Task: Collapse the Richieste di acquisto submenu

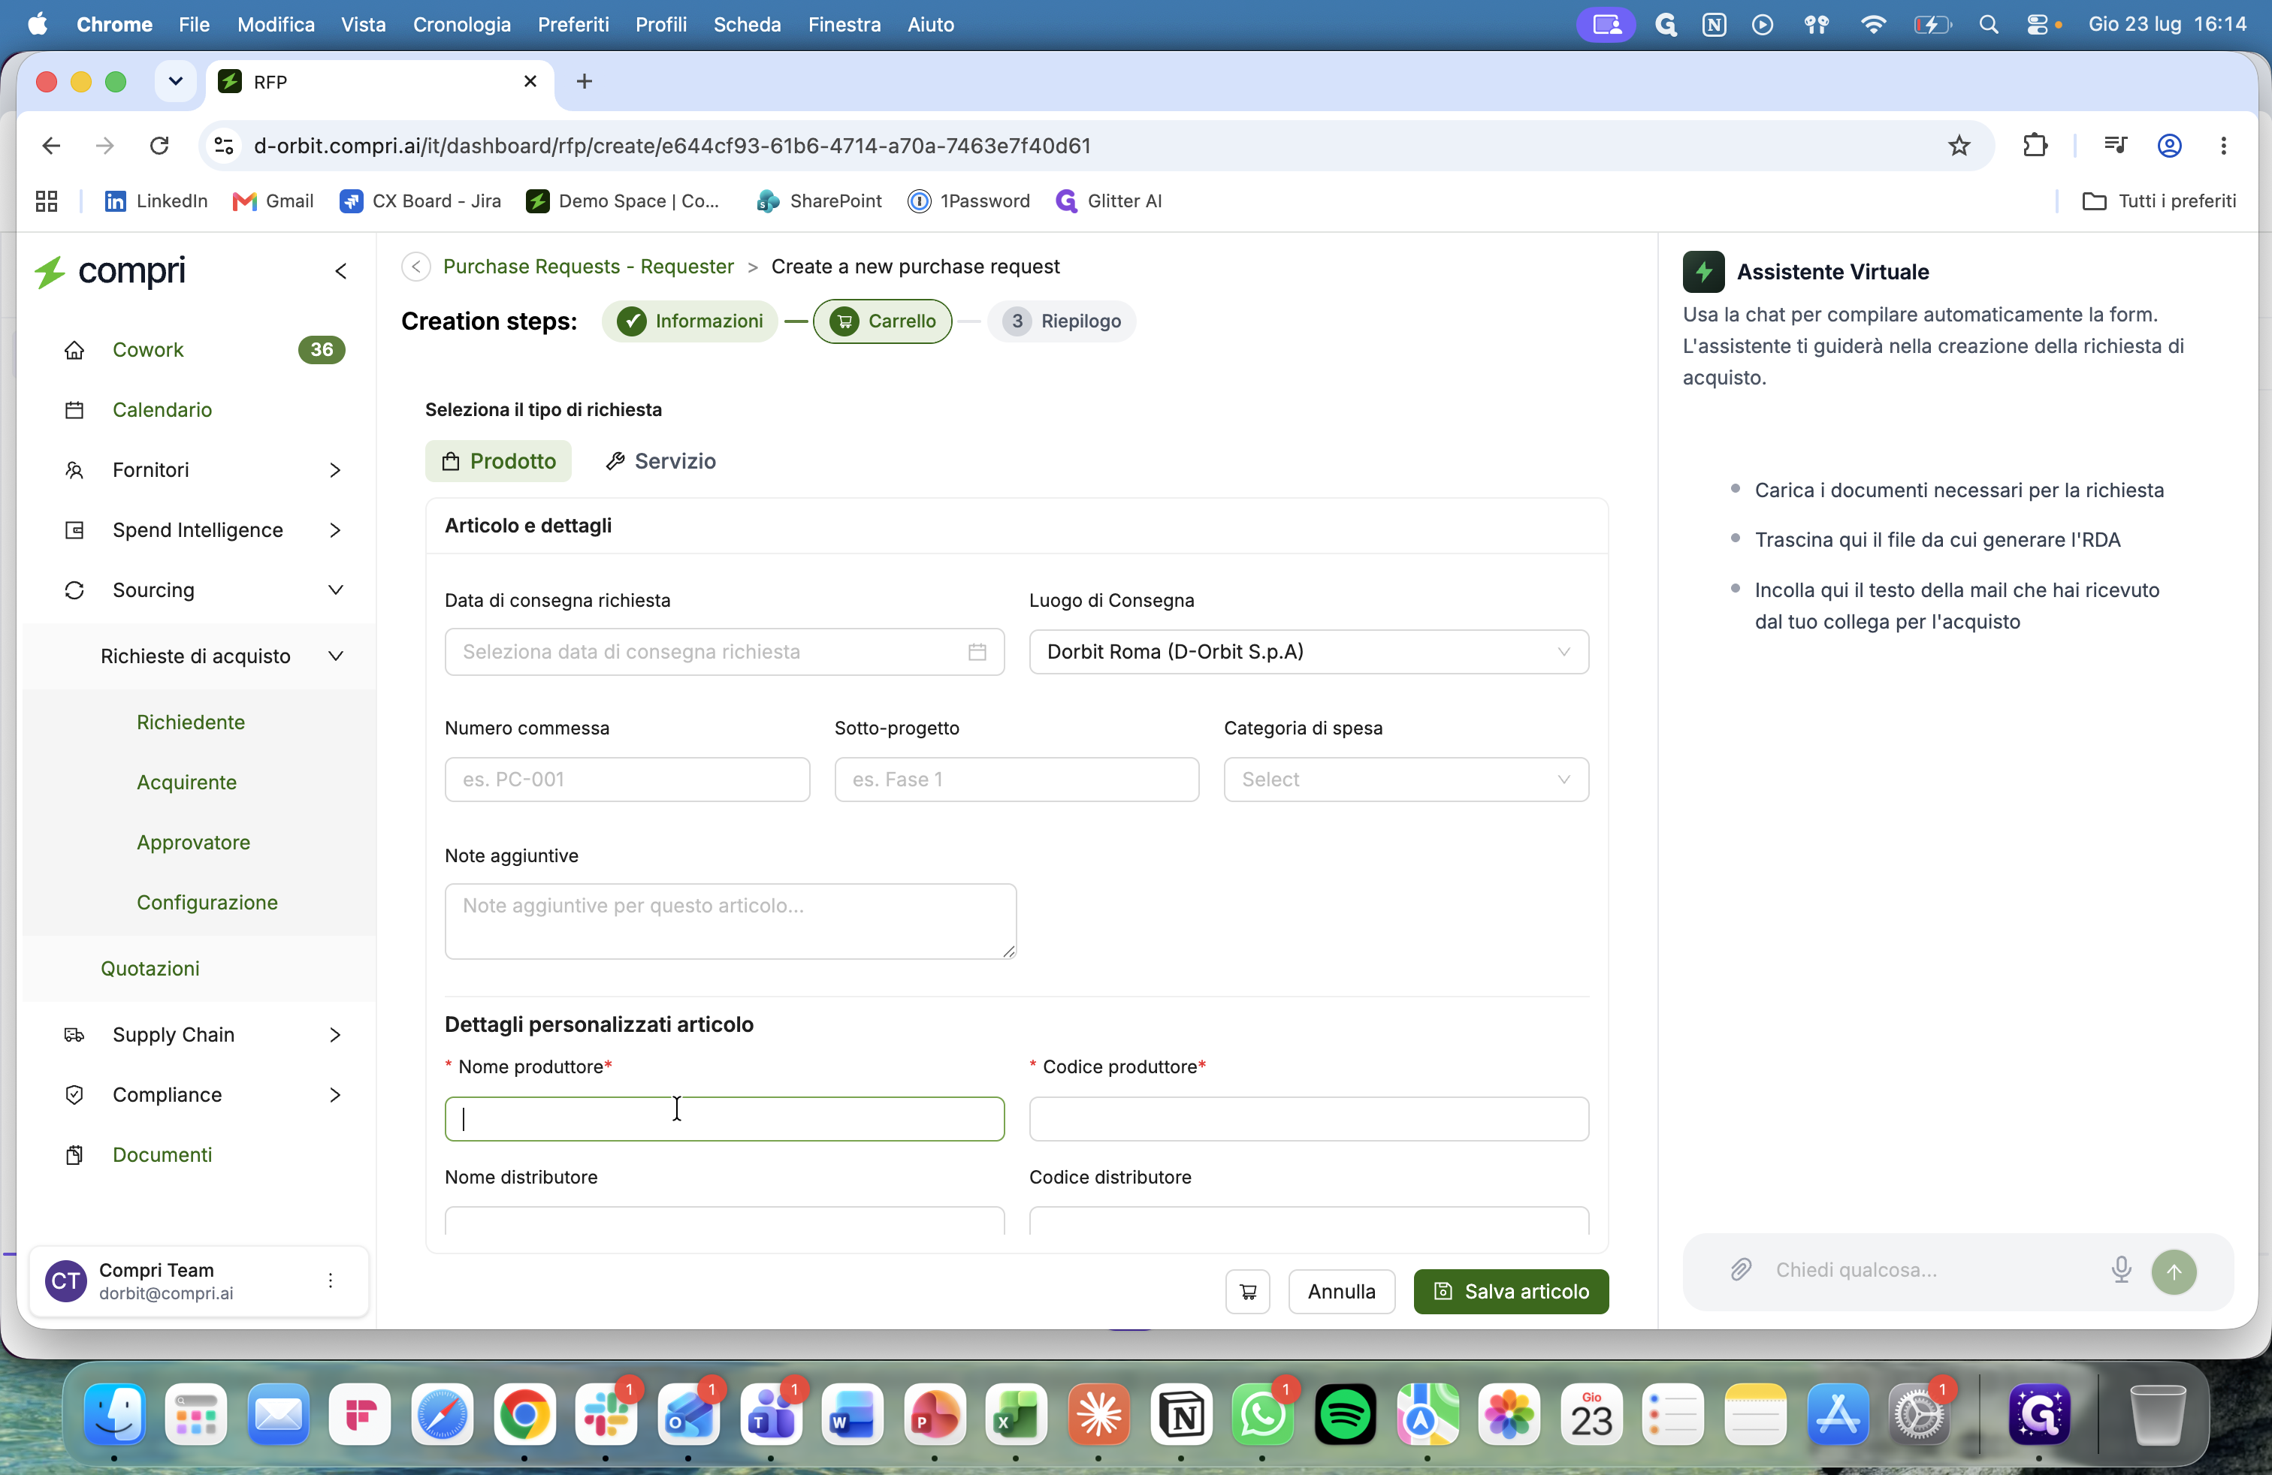Action: (335, 656)
